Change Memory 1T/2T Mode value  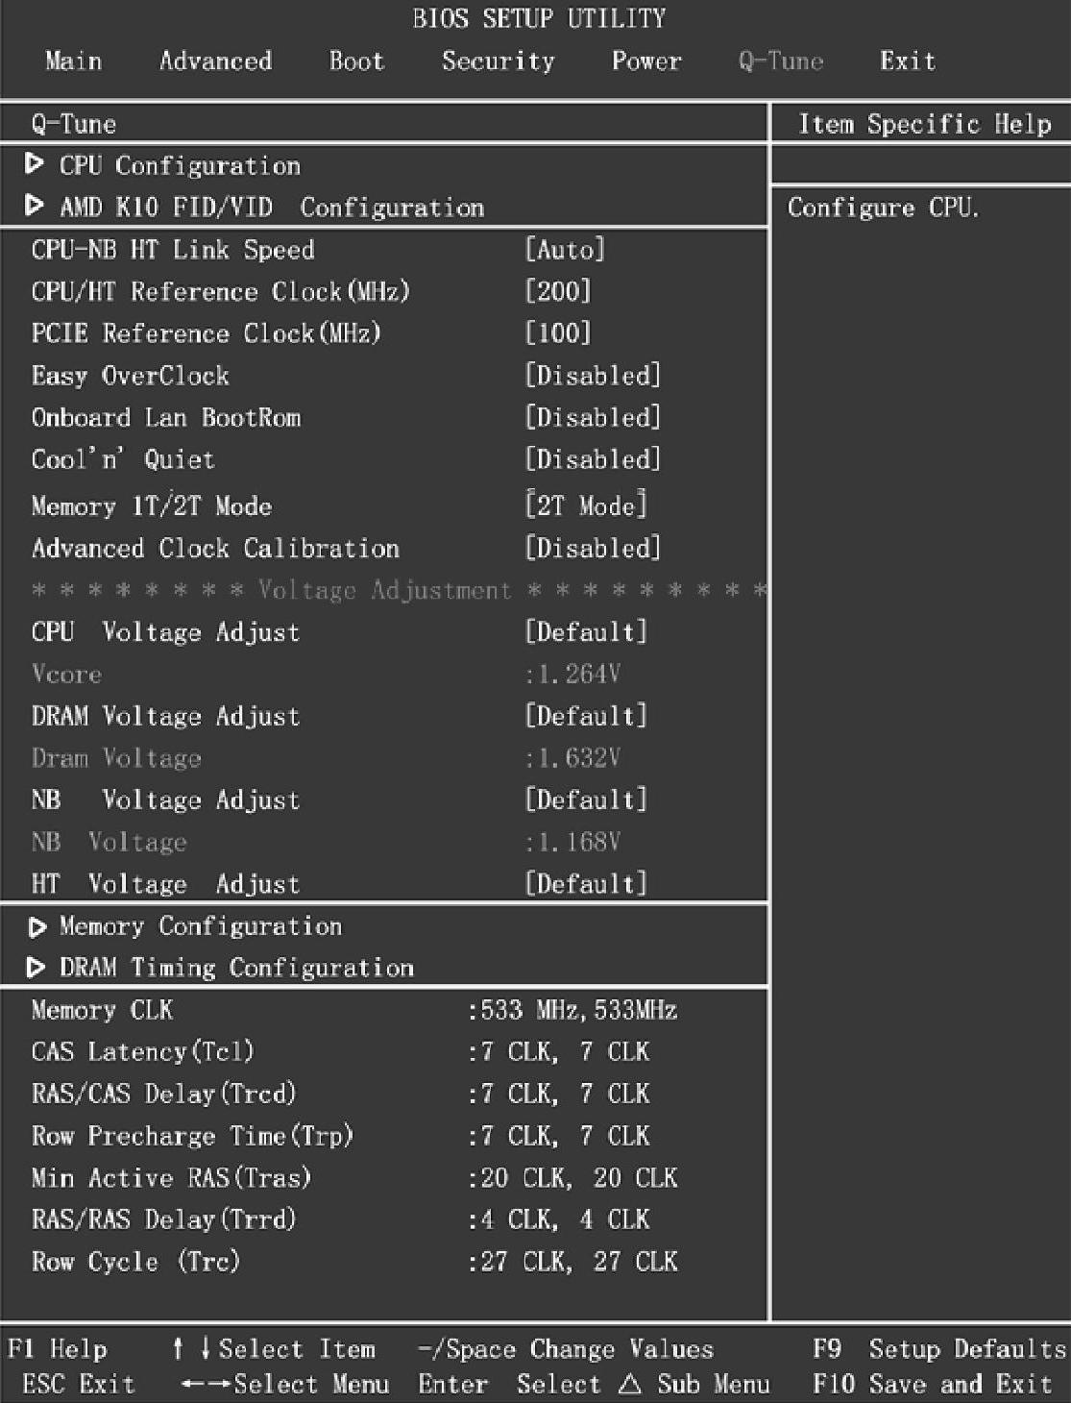coord(586,505)
